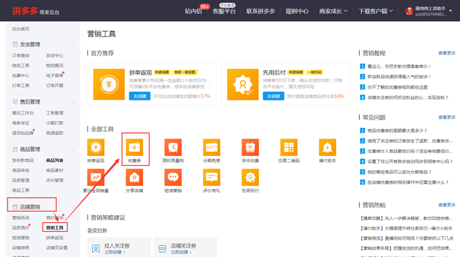Open 极速退款 in the sidebar

point(55,133)
